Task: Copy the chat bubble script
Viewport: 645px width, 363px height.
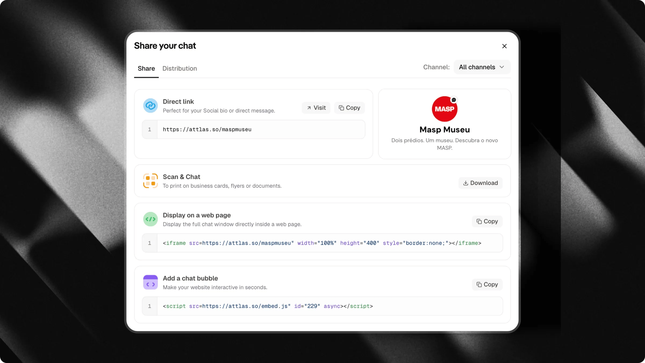Action: point(487,284)
